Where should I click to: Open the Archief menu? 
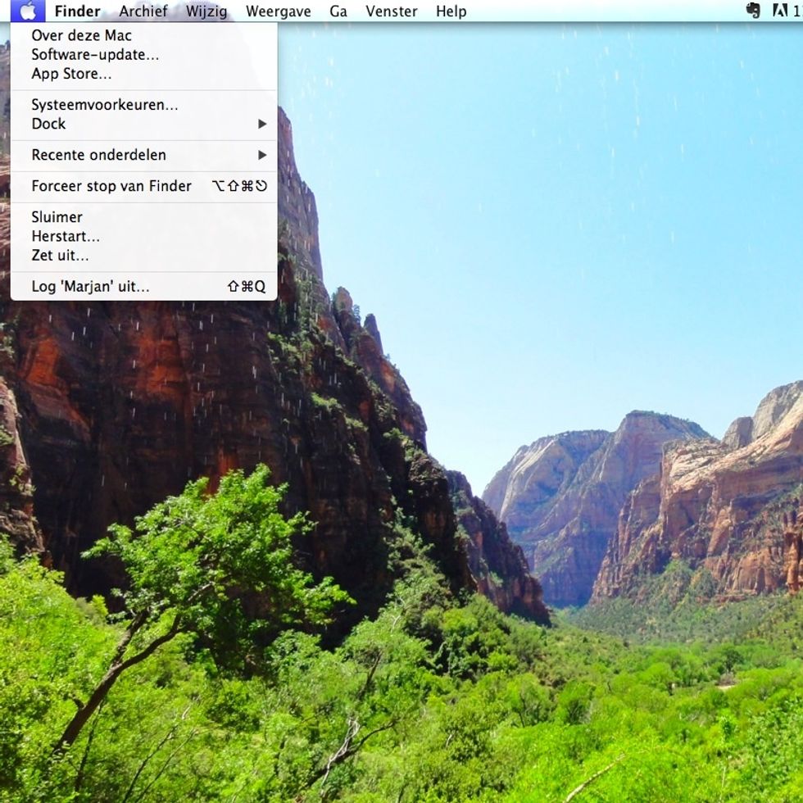[143, 11]
